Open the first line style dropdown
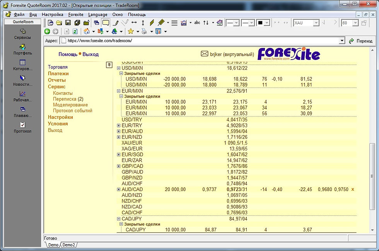379x251 pixels. pos(237,23)
